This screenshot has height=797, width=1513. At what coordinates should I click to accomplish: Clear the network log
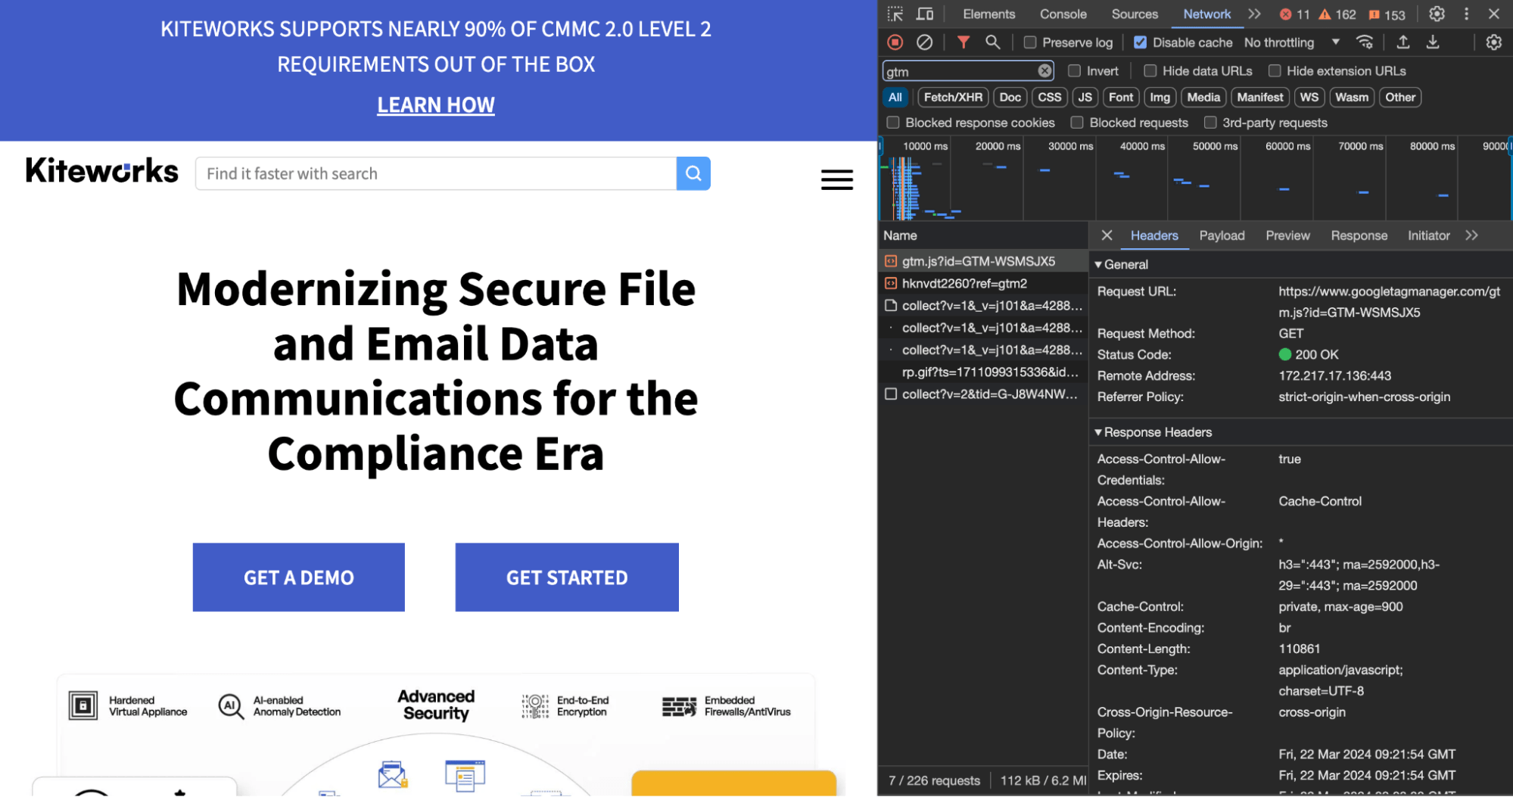point(924,42)
